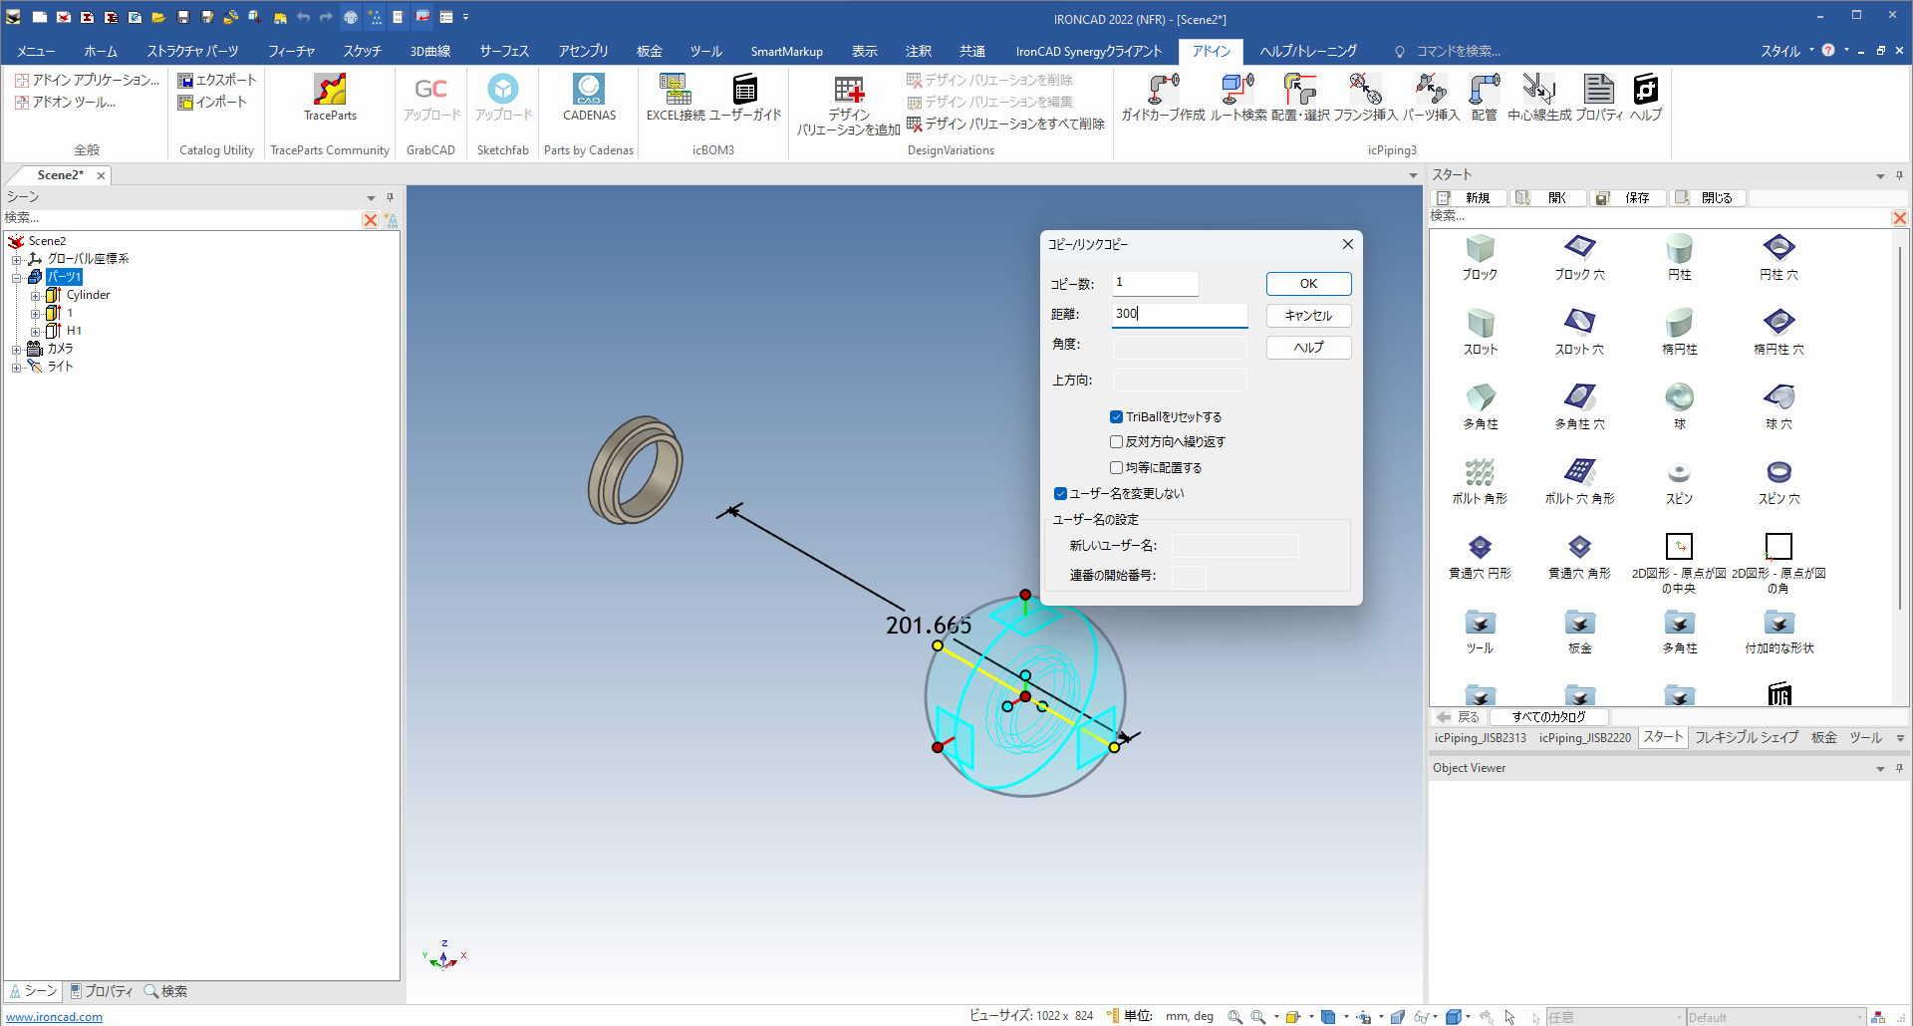Uncheck TriBallをリセットする checkbox
1913x1026 pixels.
tap(1117, 417)
